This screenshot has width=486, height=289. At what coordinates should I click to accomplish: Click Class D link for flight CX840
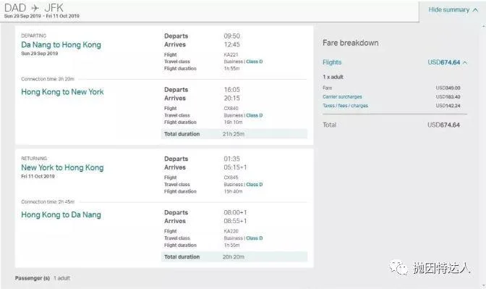coord(254,115)
